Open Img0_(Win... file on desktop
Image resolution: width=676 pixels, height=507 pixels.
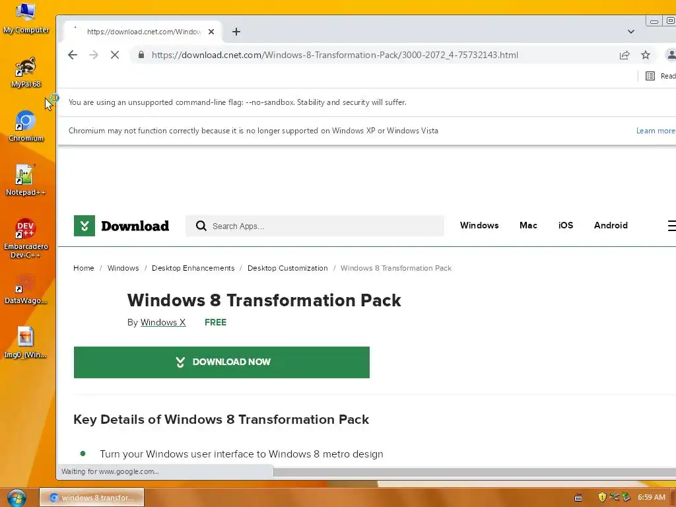pyautogui.click(x=26, y=343)
